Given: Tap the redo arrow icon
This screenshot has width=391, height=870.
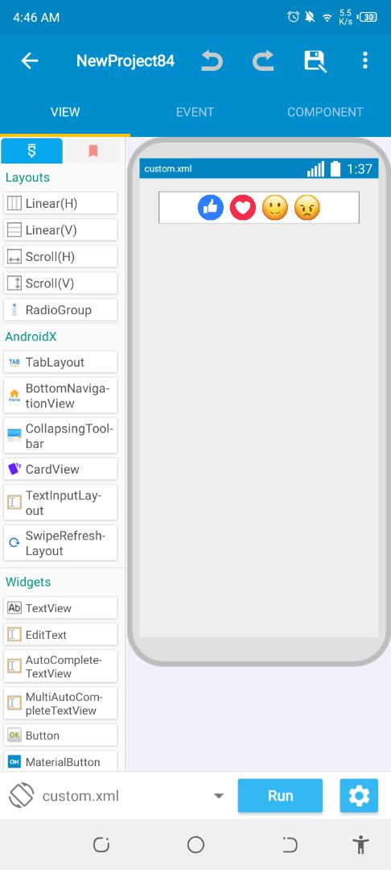Looking at the screenshot, I should [263, 60].
